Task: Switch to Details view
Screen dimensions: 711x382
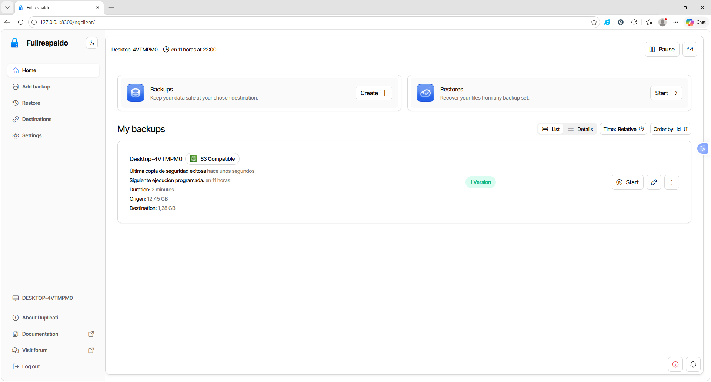Action: [580, 129]
